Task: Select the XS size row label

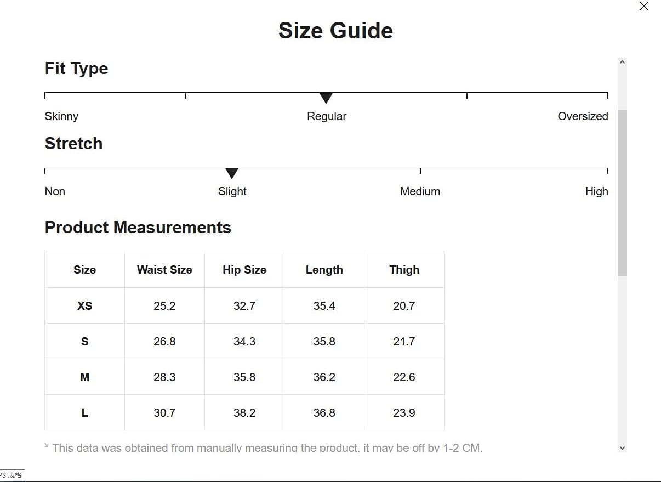Action: tap(85, 306)
